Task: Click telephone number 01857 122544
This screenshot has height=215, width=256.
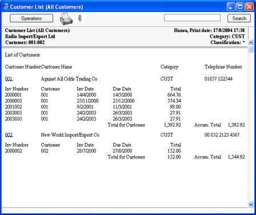Action: pos(218,79)
